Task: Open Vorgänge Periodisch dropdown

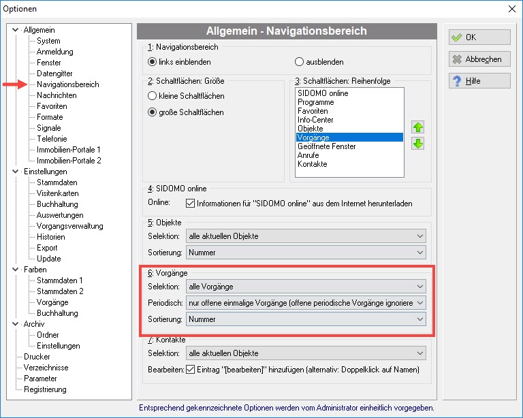Action: click(x=306, y=303)
